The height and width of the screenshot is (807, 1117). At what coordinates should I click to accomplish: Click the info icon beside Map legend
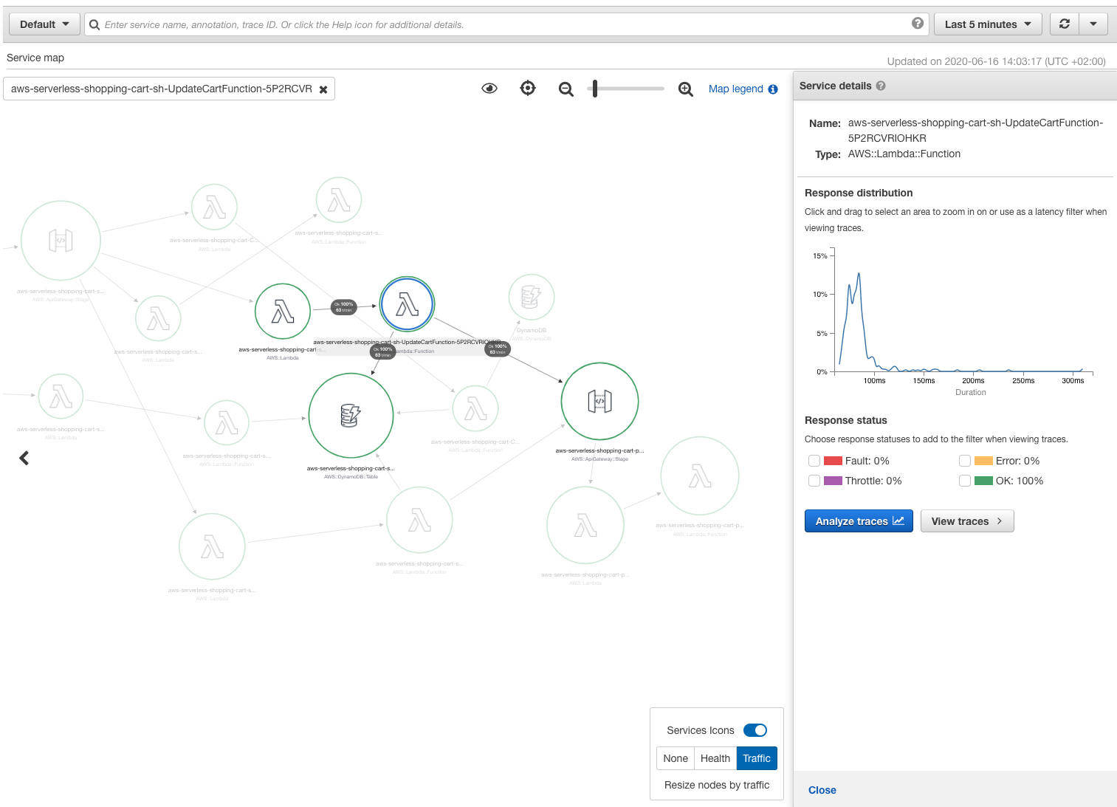click(773, 89)
